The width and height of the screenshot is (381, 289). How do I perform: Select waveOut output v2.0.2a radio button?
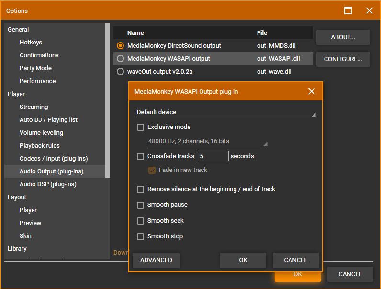tap(120, 72)
